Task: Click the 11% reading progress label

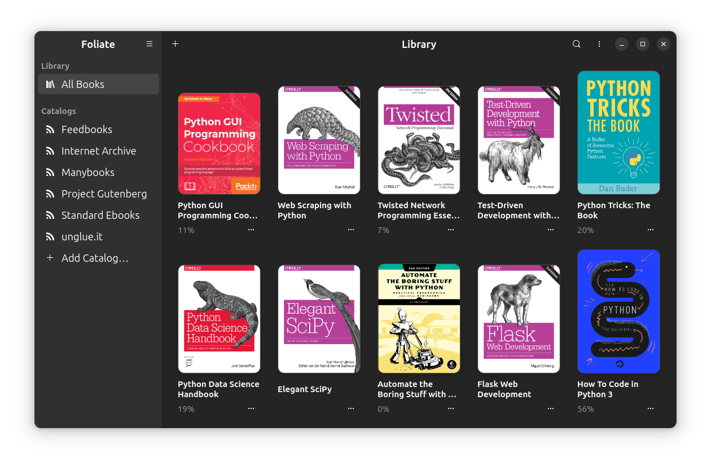Action: click(186, 230)
